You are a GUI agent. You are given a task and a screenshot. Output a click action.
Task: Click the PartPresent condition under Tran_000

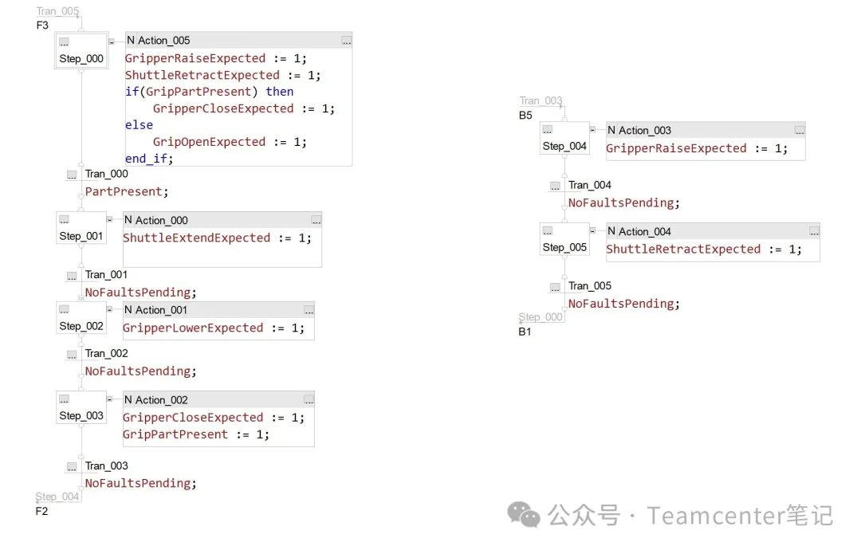127,192
